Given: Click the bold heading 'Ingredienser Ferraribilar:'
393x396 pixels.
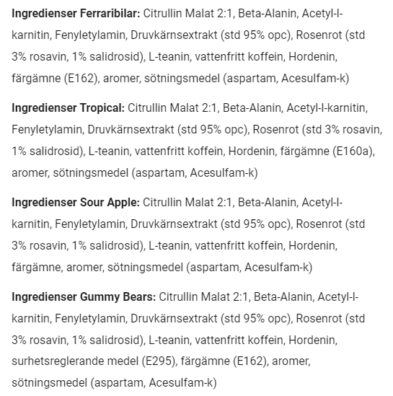Looking at the screenshot, I should point(76,14).
